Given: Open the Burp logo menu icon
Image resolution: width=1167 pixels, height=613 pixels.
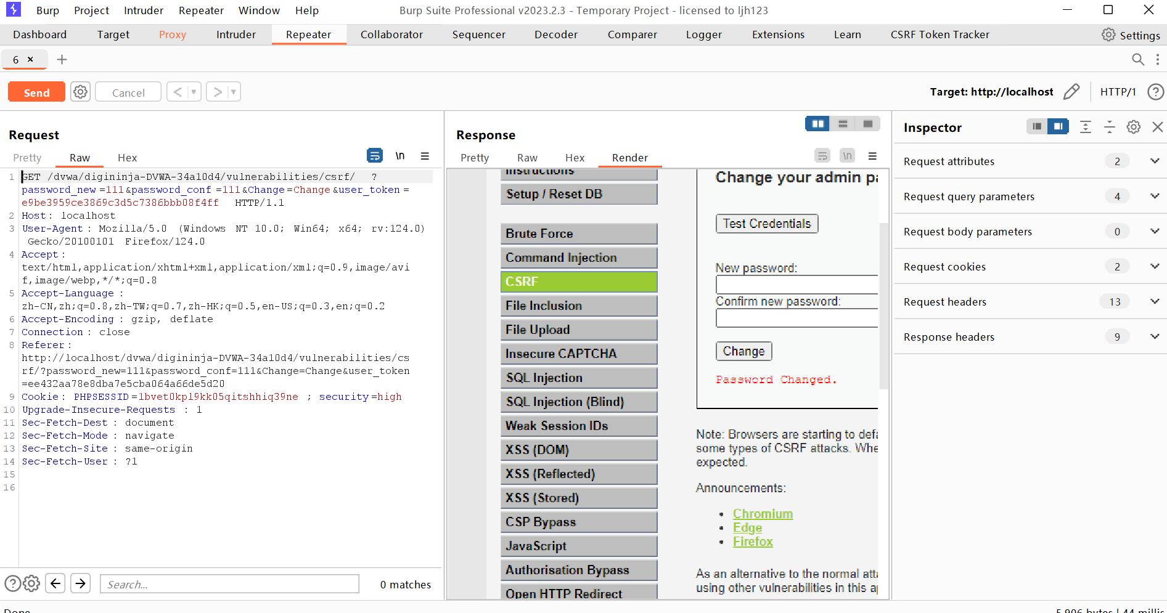Looking at the screenshot, I should [x=13, y=9].
